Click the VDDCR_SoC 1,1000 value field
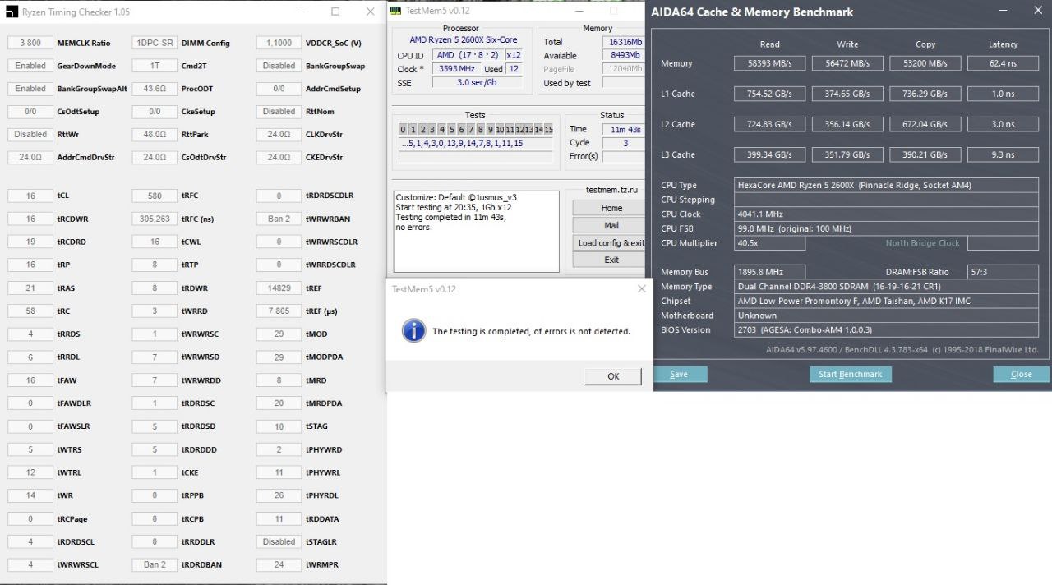 point(279,43)
